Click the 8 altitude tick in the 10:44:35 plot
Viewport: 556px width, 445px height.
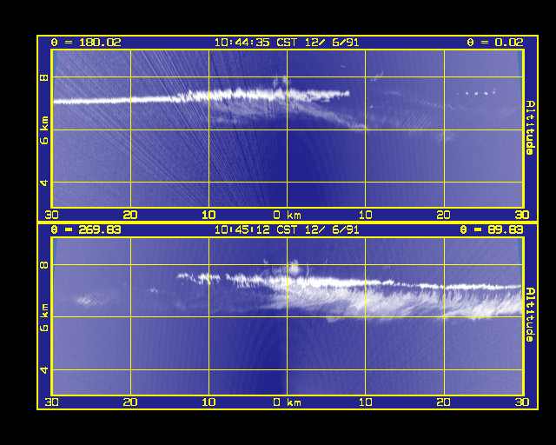pos(44,77)
